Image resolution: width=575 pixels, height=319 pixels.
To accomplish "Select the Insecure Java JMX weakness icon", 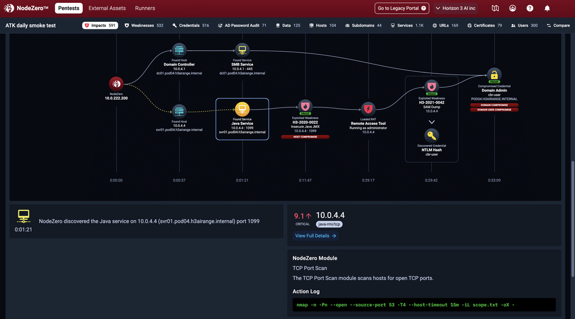I will (x=305, y=106).
